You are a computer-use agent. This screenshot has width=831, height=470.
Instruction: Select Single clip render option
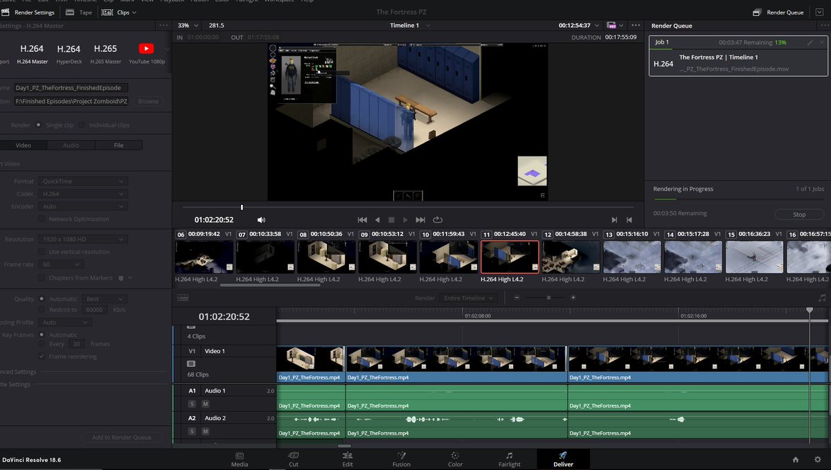[40, 125]
